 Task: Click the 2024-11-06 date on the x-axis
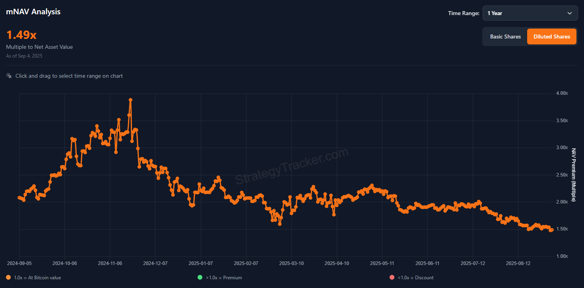(x=110, y=263)
